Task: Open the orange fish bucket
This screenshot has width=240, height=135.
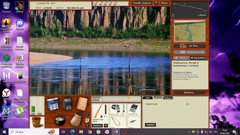Action: pos(36,122)
